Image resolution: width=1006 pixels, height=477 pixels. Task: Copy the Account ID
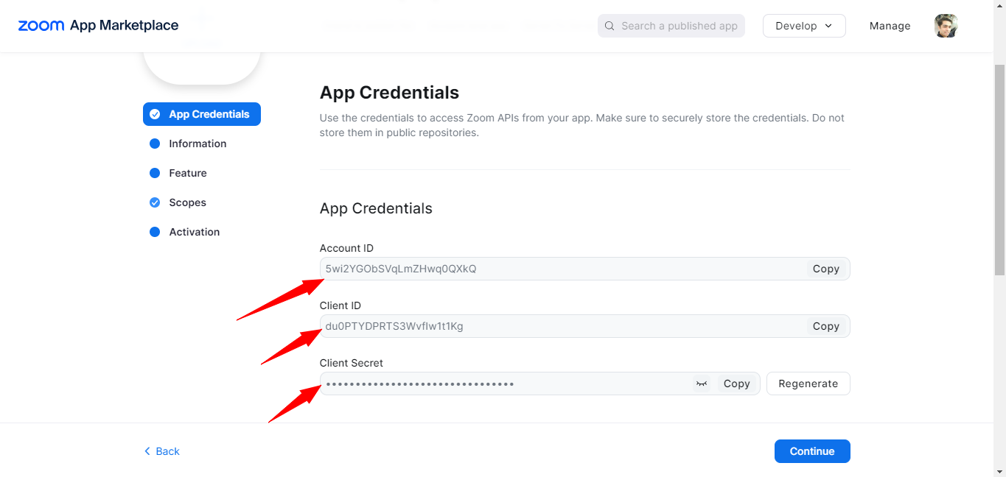(825, 269)
